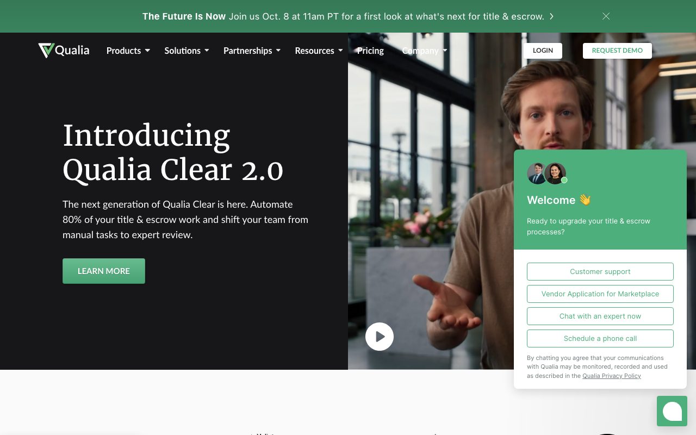Choose Schedule a phone call option
This screenshot has width=696, height=435.
[600, 338]
